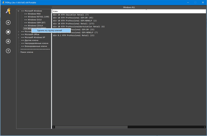Viewport: 207px width, 136px height.
Task: Click the scrollbar right arrow
Action: (205, 127)
